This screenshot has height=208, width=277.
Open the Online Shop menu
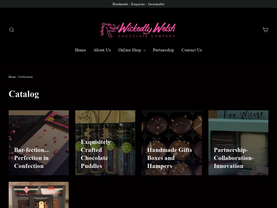pyautogui.click(x=132, y=50)
